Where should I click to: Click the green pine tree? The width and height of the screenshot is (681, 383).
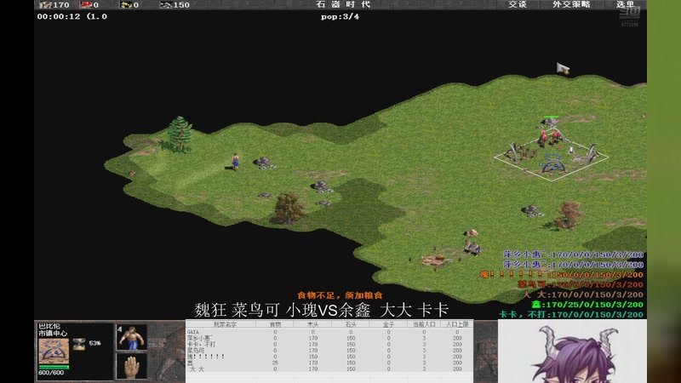[x=180, y=134]
